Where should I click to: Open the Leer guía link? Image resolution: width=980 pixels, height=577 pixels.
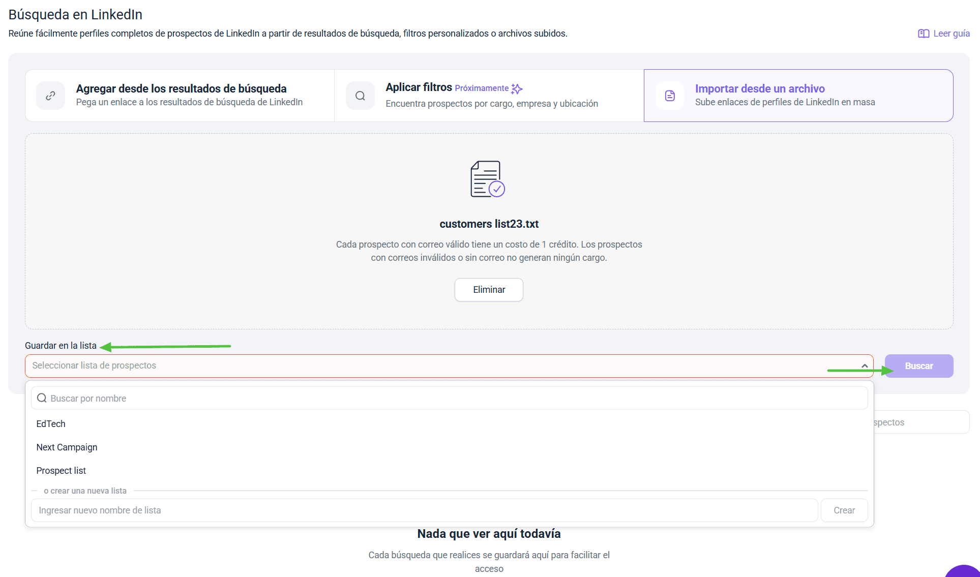[x=951, y=34]
